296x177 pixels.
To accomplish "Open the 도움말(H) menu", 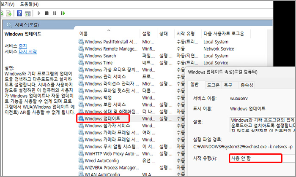I will (29, 4).
